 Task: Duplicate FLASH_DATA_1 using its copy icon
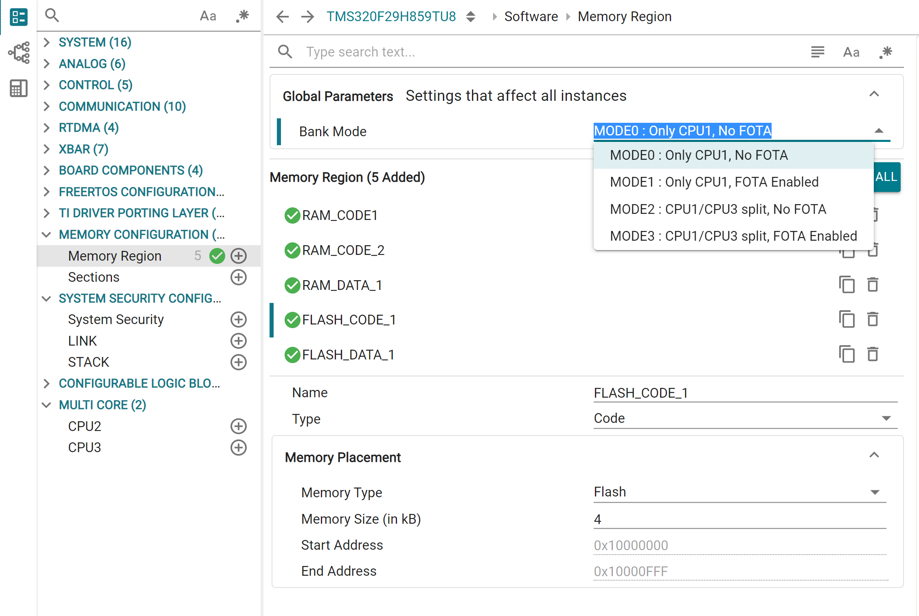[x=847, y=354]
